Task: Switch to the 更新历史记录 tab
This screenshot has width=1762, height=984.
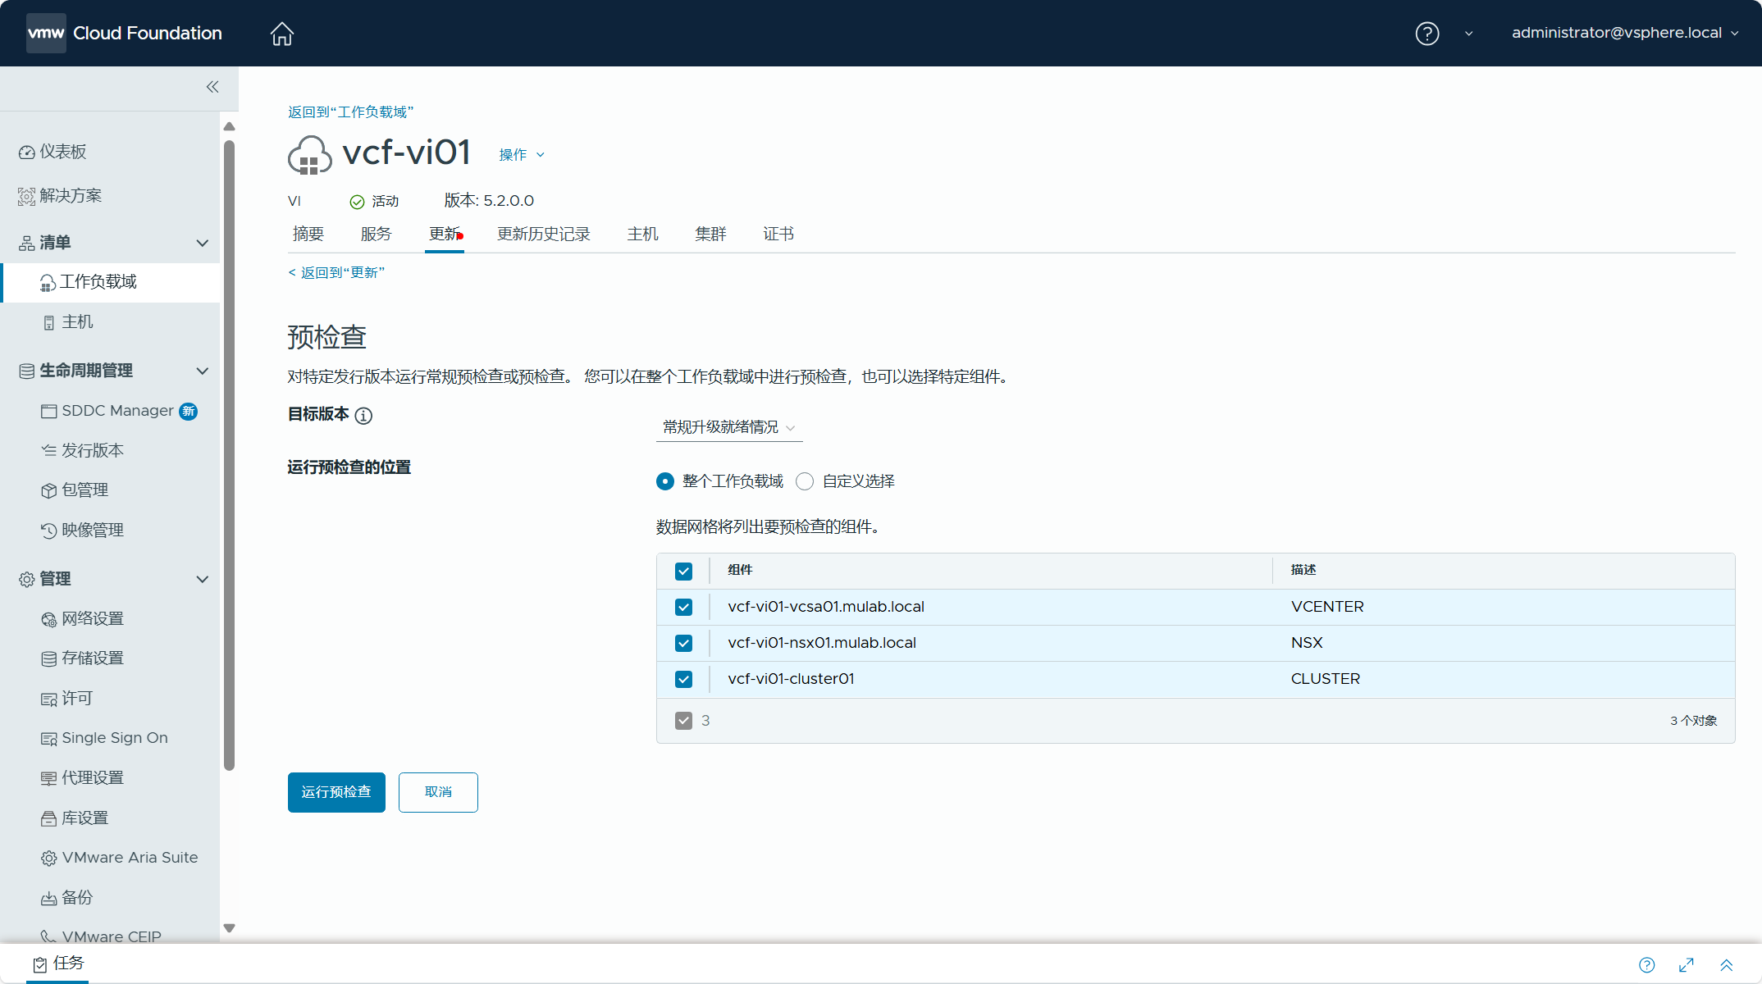Action: (543, 235)
